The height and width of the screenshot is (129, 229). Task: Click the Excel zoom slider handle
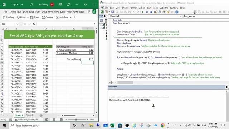(76, 120)
